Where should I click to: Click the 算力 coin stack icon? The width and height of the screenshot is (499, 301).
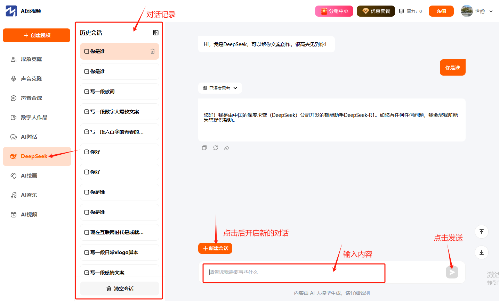point(401,11)
